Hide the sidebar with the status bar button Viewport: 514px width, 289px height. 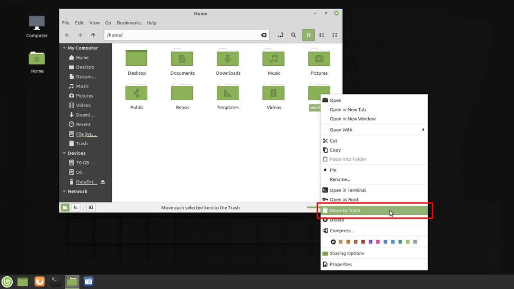tap(91, 207)
